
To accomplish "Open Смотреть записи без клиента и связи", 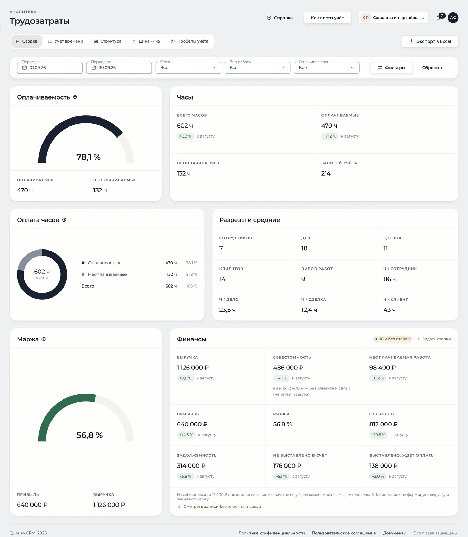I will [x=219, y=507].
